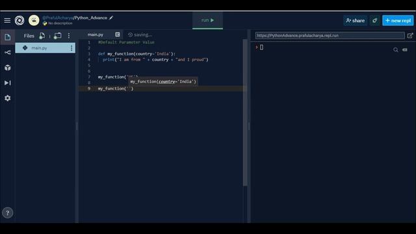
Task: Click the #Default Parameter Value comment
Action: pos(126,42)
